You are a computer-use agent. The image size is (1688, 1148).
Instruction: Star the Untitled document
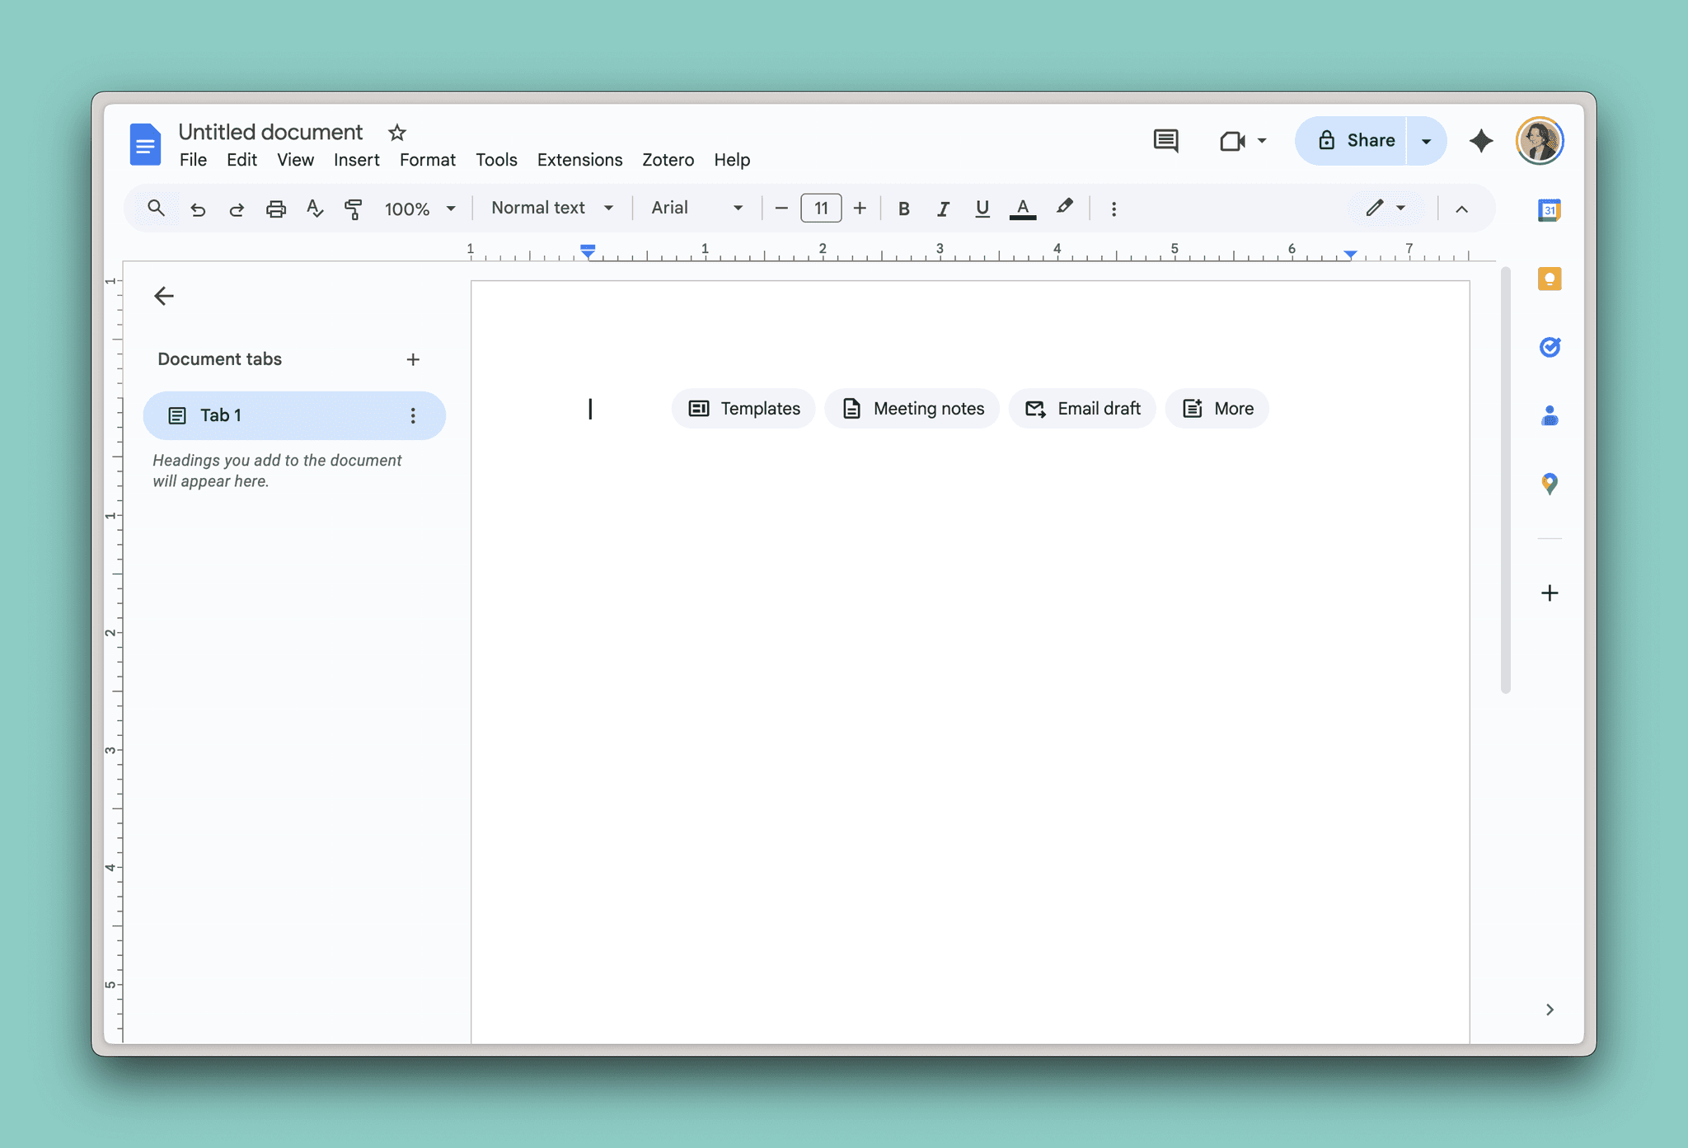point(397,132)
